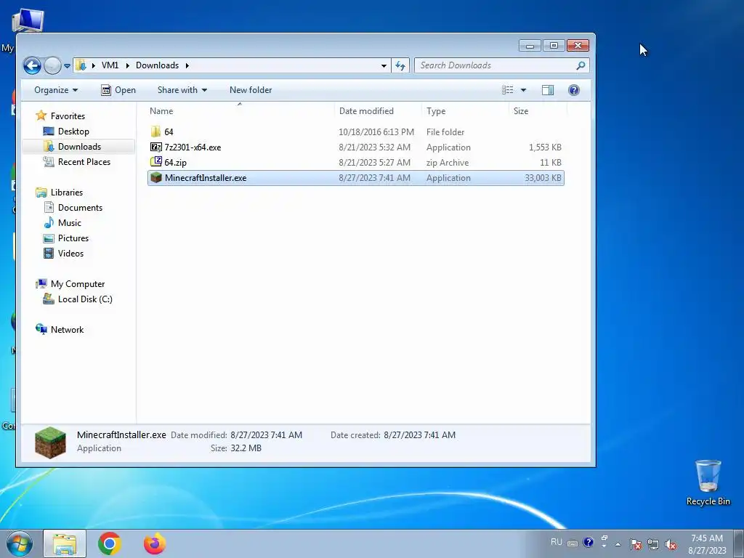Open the Share with menu

pyautogui.click(x=182, y=90)
